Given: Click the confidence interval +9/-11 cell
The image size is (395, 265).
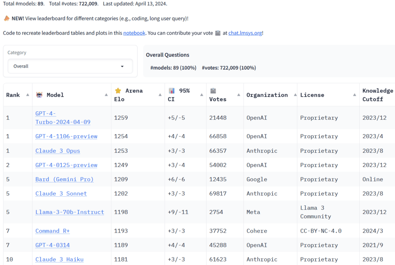Looking at the screenshot, I should pyautogui.click(x=178, y=212).
